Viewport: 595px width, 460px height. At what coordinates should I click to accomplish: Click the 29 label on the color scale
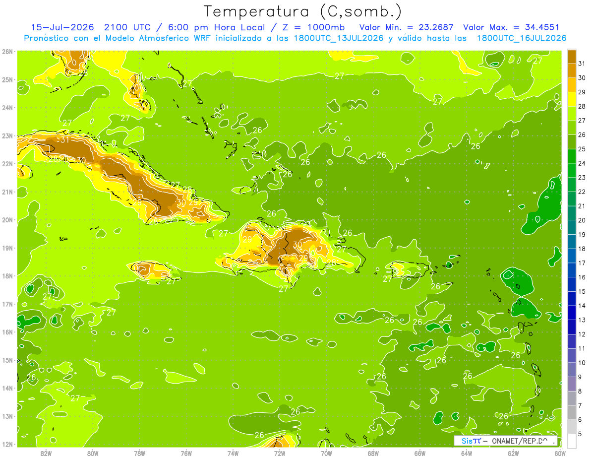583,92
